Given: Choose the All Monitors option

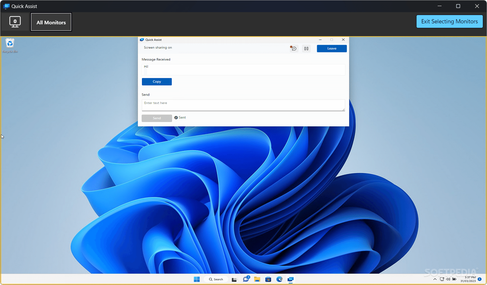Looking at the screenshot, I should [51, 22].
